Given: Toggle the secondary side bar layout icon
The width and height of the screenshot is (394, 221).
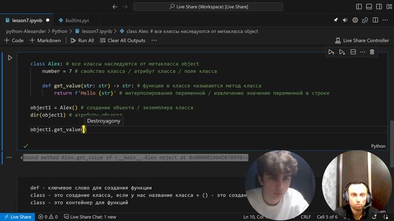Looking at the screenshot, I should pyautogui.click(x=379, y=7).
